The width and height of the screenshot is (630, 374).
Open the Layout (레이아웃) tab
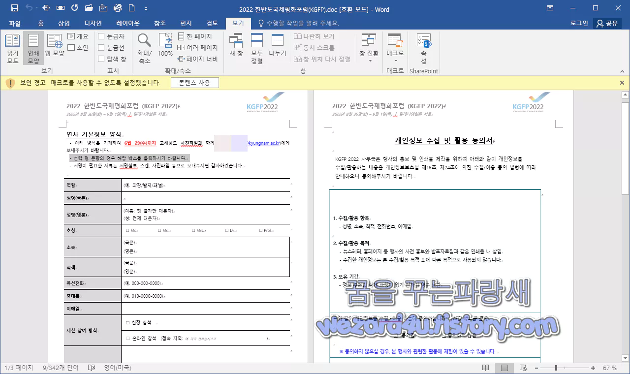[x=128, y=23]
